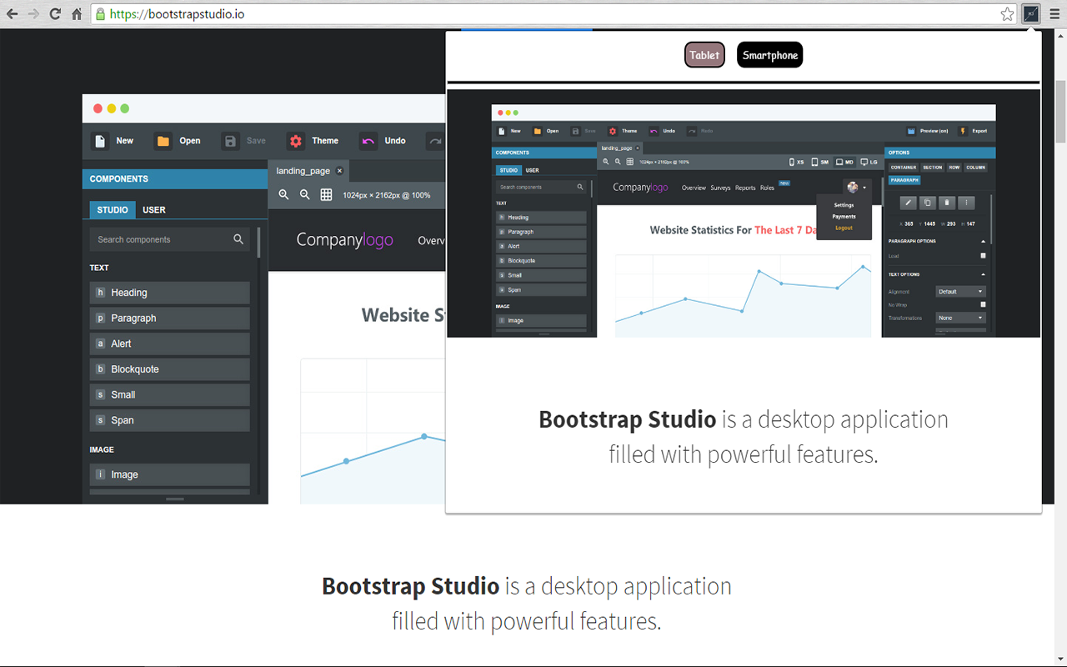This screenshot has height=667, width=1067.
Task: Select the XS phone viewport icon
Action: point(793,163)
